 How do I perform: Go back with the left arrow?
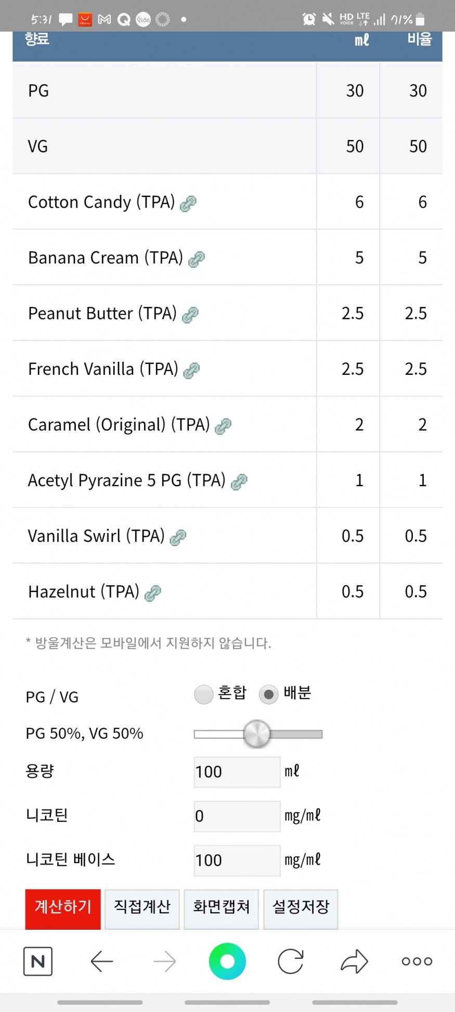pyautogui.click(x=102, y=961)
